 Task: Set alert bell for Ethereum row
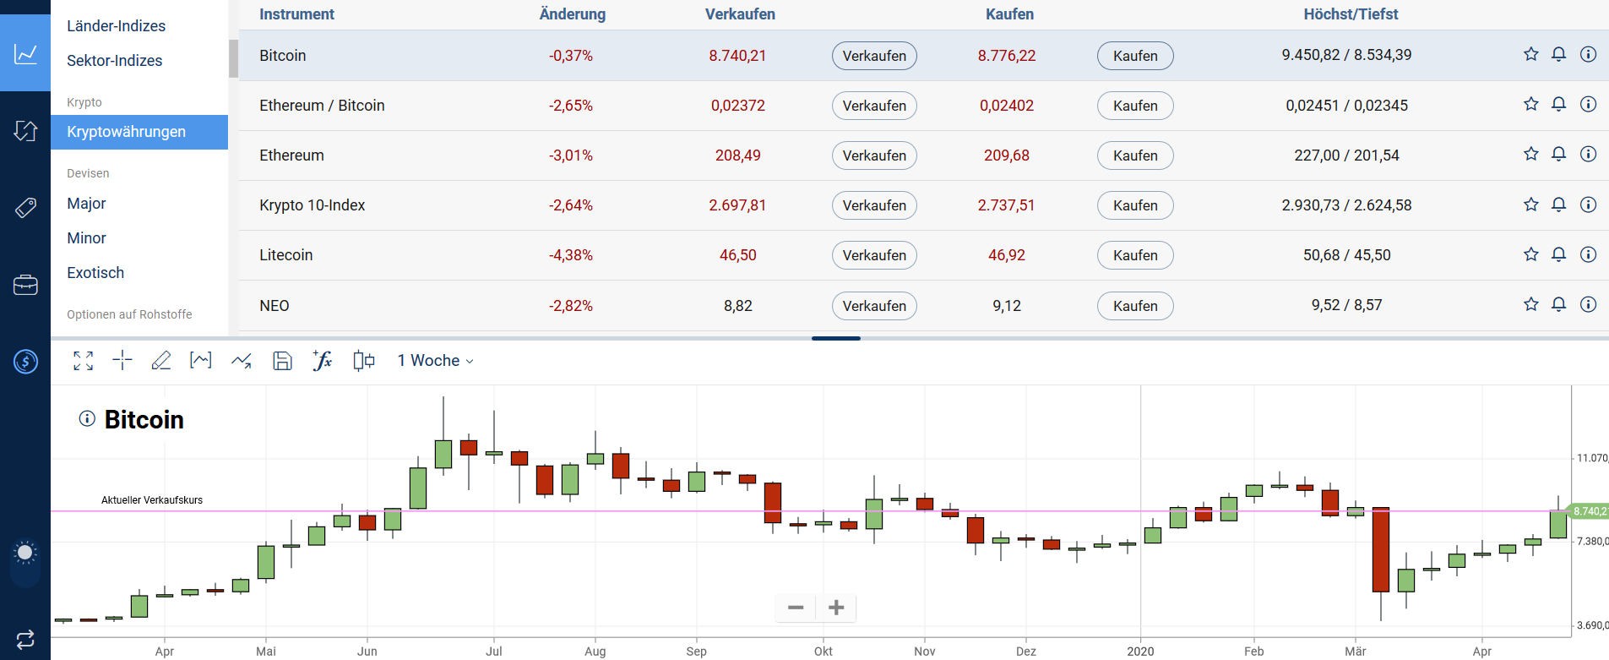coord(1559,154)
